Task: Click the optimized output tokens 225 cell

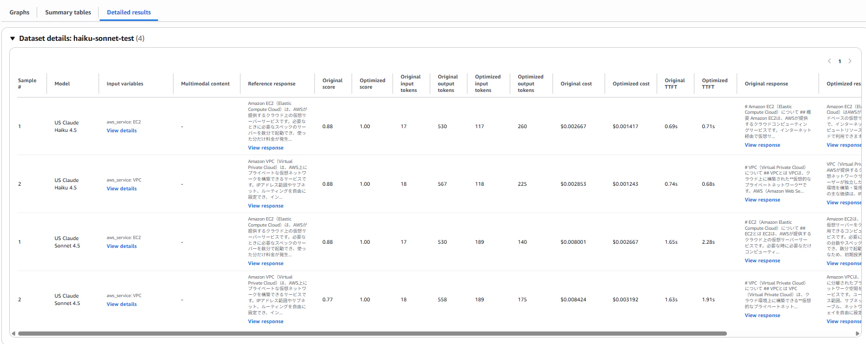Action: tap(522, 184)
